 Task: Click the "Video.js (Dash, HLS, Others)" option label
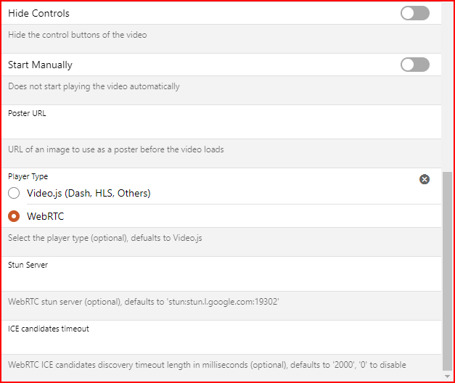pos(89,193)
